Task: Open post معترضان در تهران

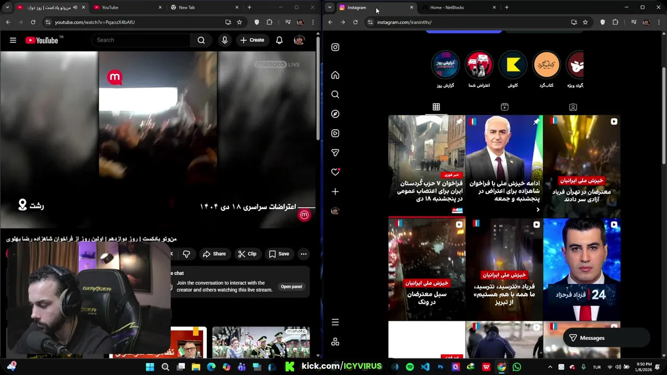Action: [582, 166]
